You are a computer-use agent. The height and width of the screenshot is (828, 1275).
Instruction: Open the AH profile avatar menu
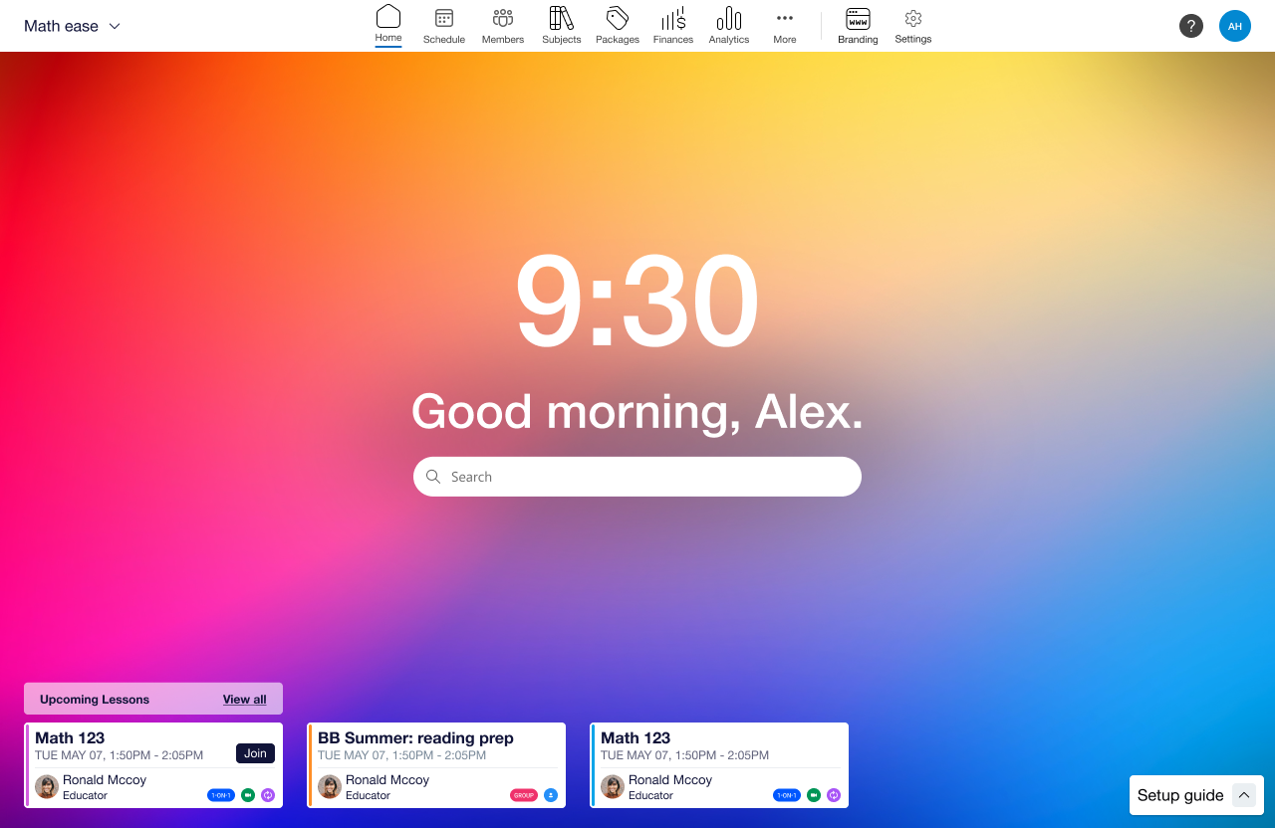[1234, 26]
